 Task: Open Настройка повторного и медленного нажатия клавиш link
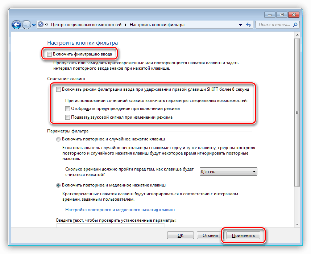coord(120,210)
